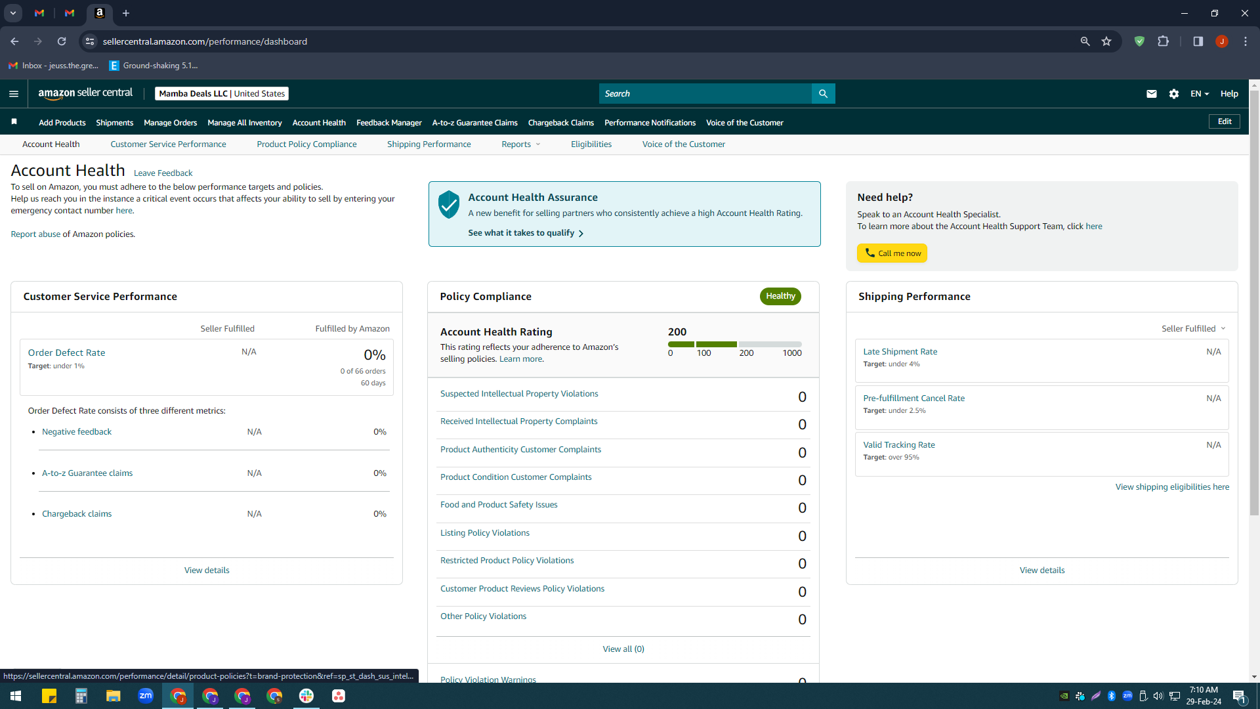1260x709 pixels.
Task: Open Performance Notifications in the top menu
Action: coord(650,123)
